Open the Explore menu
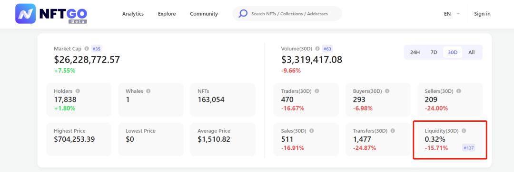Screen dimensions: 514x172 coord(167,14)
